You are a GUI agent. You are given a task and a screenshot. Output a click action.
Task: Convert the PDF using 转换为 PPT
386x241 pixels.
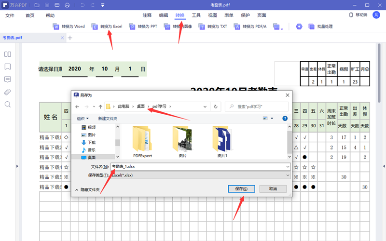point(143,27)
